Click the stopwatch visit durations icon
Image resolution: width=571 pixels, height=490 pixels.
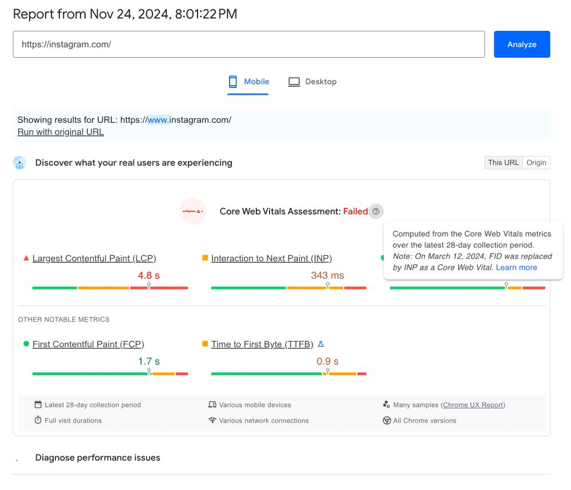(38, 420)
